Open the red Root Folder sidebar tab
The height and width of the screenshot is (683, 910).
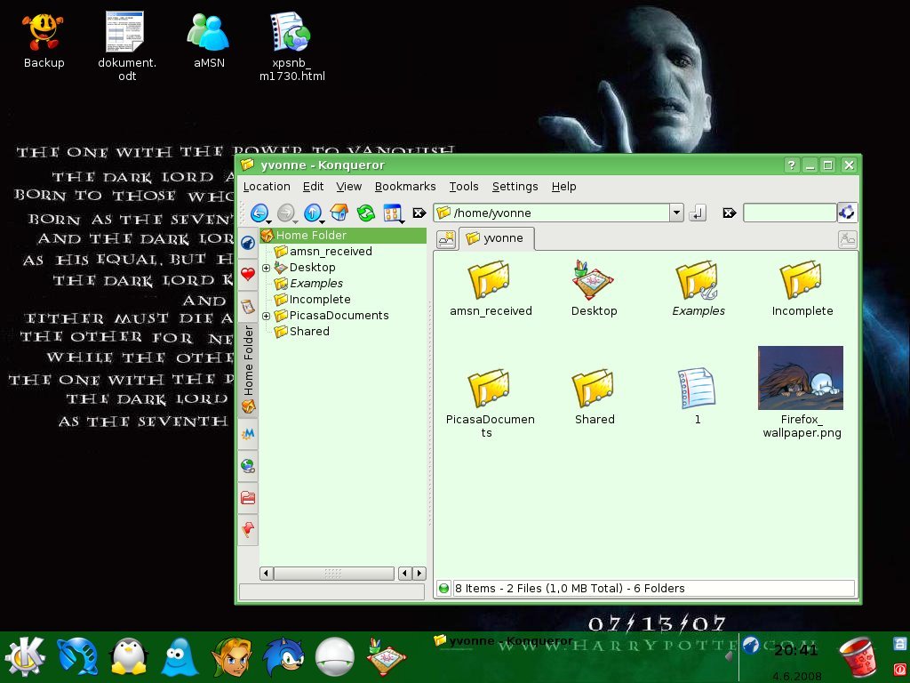248,498
